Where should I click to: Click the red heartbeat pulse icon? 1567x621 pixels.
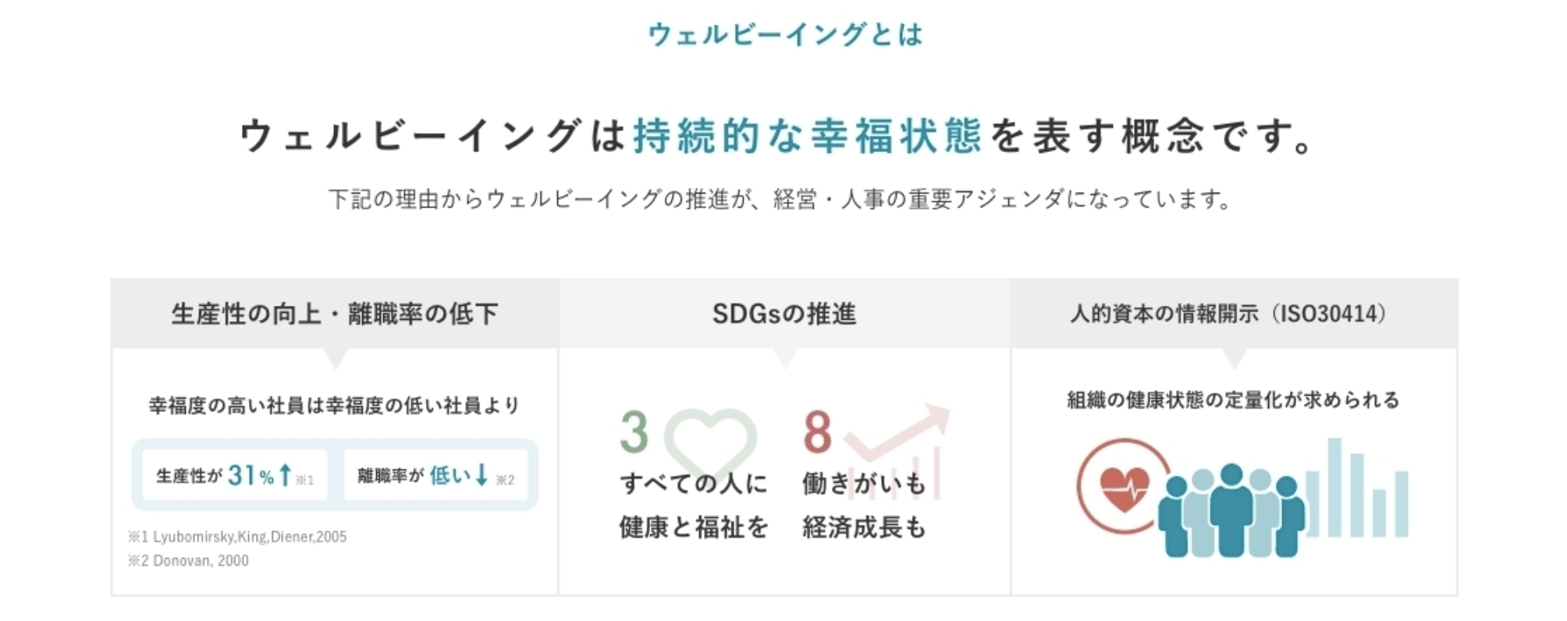point(1124,487)
